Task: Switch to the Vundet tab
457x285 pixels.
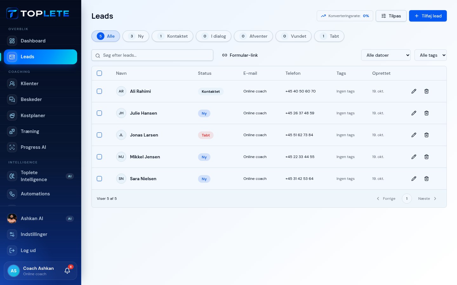Action: coord(294,36)
